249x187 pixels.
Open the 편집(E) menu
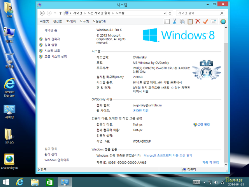[x=58, y=21]
